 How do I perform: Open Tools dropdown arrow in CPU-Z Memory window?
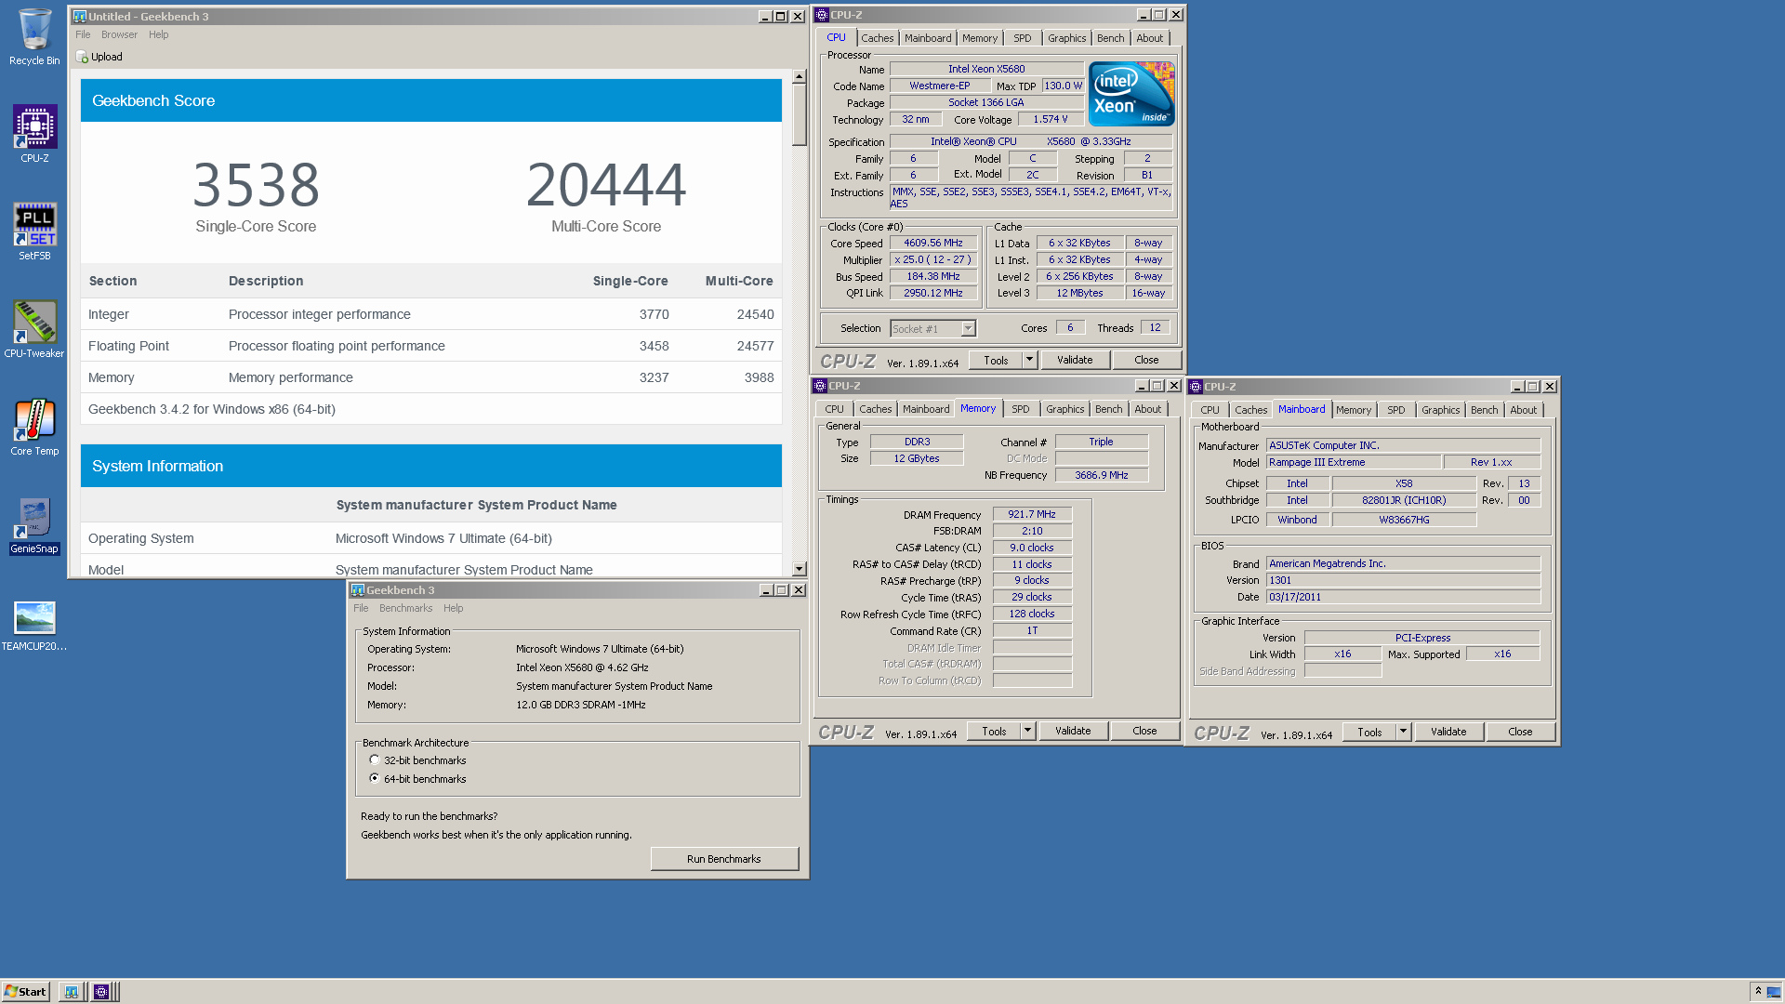coord(1027,731)
